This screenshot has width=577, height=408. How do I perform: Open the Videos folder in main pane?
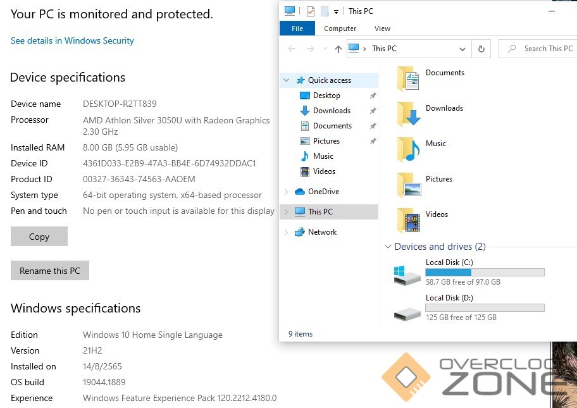tap(409, 221)
